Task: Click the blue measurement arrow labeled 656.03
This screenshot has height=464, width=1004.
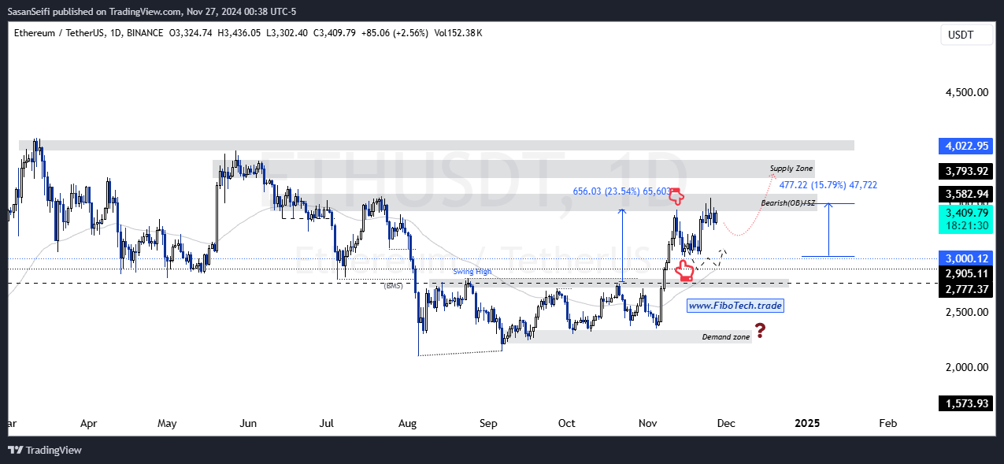Action: [622, 245]
